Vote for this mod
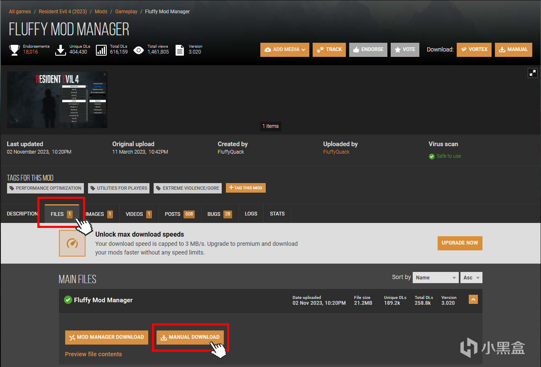The image size is (541, 367). (405, 49)
